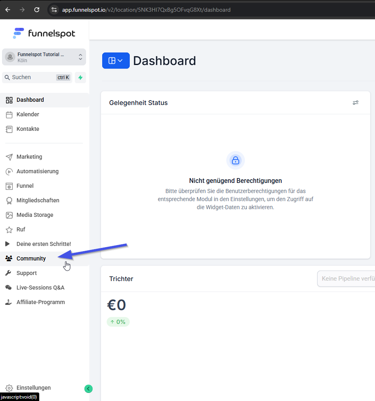Open the Support link
Viewport: 375px width, 401px height.
(44, 273)
